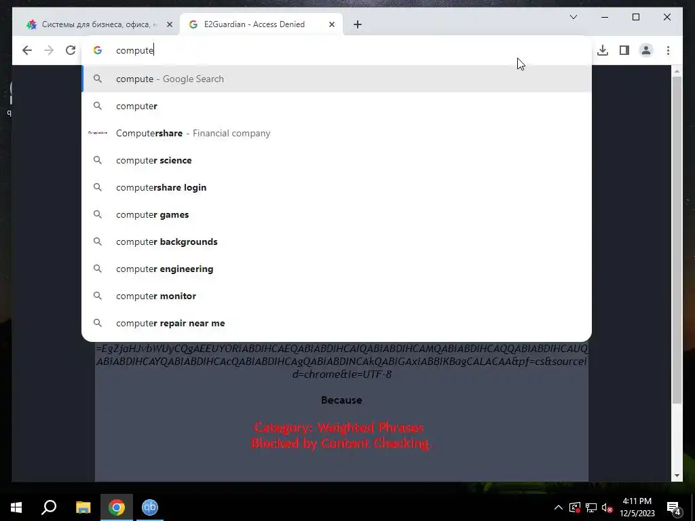Image resolution: width=695 pixels, height=521 pixels.
Task: Open the Chrome profile avatar
Action: (x=646, y=50)
